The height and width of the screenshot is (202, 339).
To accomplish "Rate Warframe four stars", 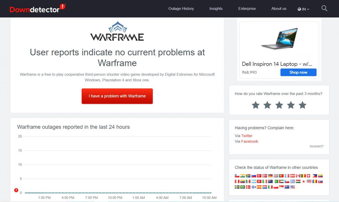I will (x=291, y=105).
